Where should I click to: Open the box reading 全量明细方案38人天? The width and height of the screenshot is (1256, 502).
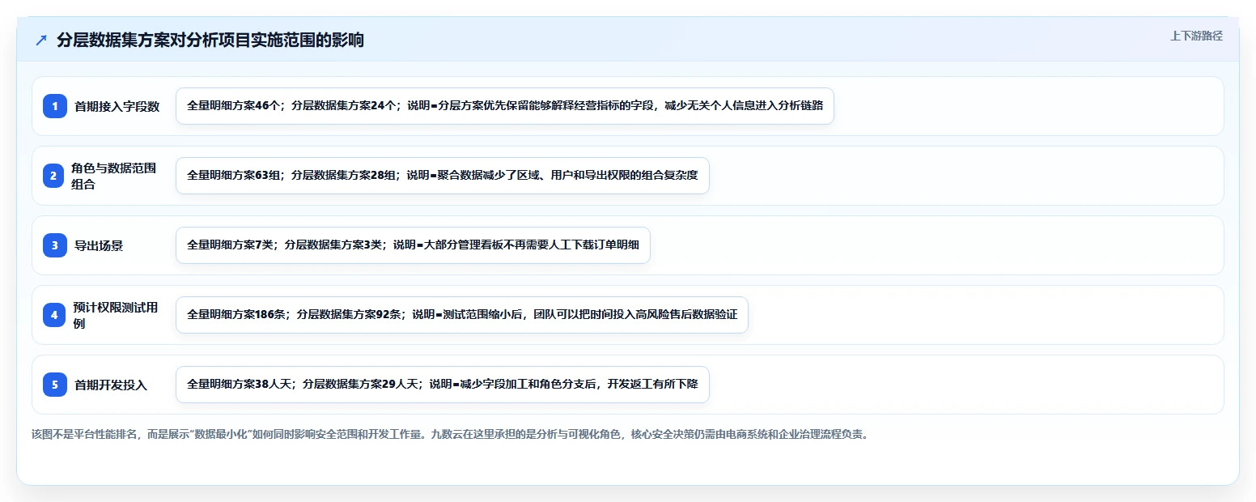(x=442, y=385)
